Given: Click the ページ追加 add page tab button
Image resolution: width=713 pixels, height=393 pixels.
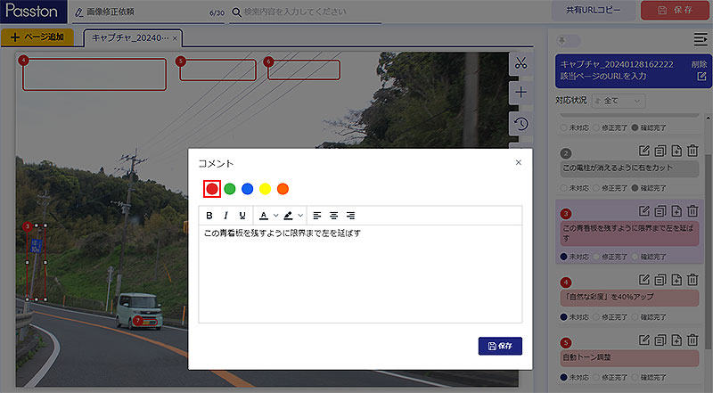Looking at the screenshot, I should point(38,37).
